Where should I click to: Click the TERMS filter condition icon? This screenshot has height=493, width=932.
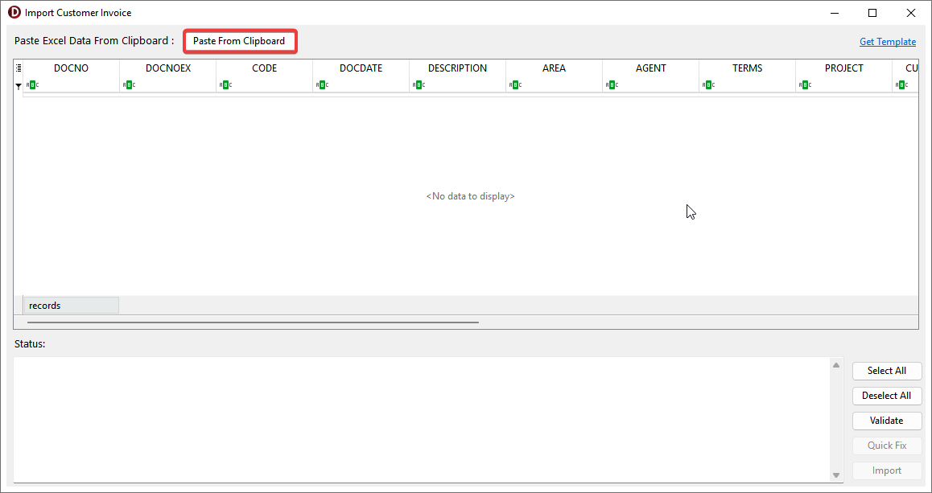pyautogui.click(x=708, y=85)
